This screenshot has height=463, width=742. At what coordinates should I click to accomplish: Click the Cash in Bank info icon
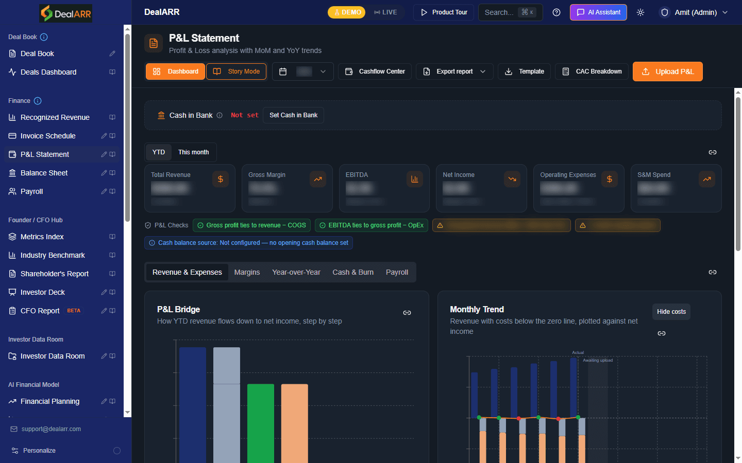point(220,115)
